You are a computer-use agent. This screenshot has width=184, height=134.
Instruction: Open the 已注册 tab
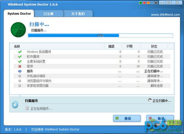click(48, 14)
